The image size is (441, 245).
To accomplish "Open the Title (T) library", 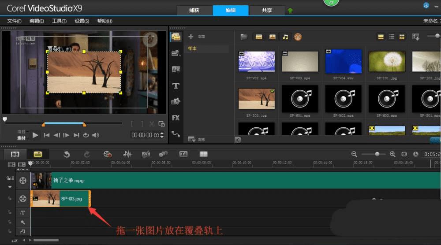I will 176,85.
